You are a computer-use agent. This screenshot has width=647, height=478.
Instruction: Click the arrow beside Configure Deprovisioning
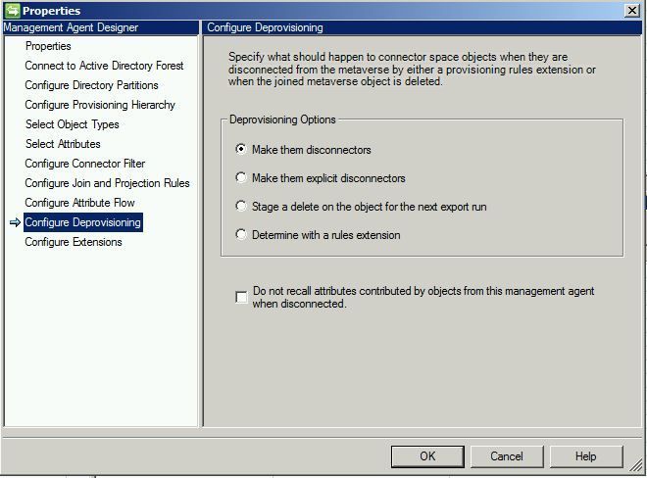click(15, 222)
